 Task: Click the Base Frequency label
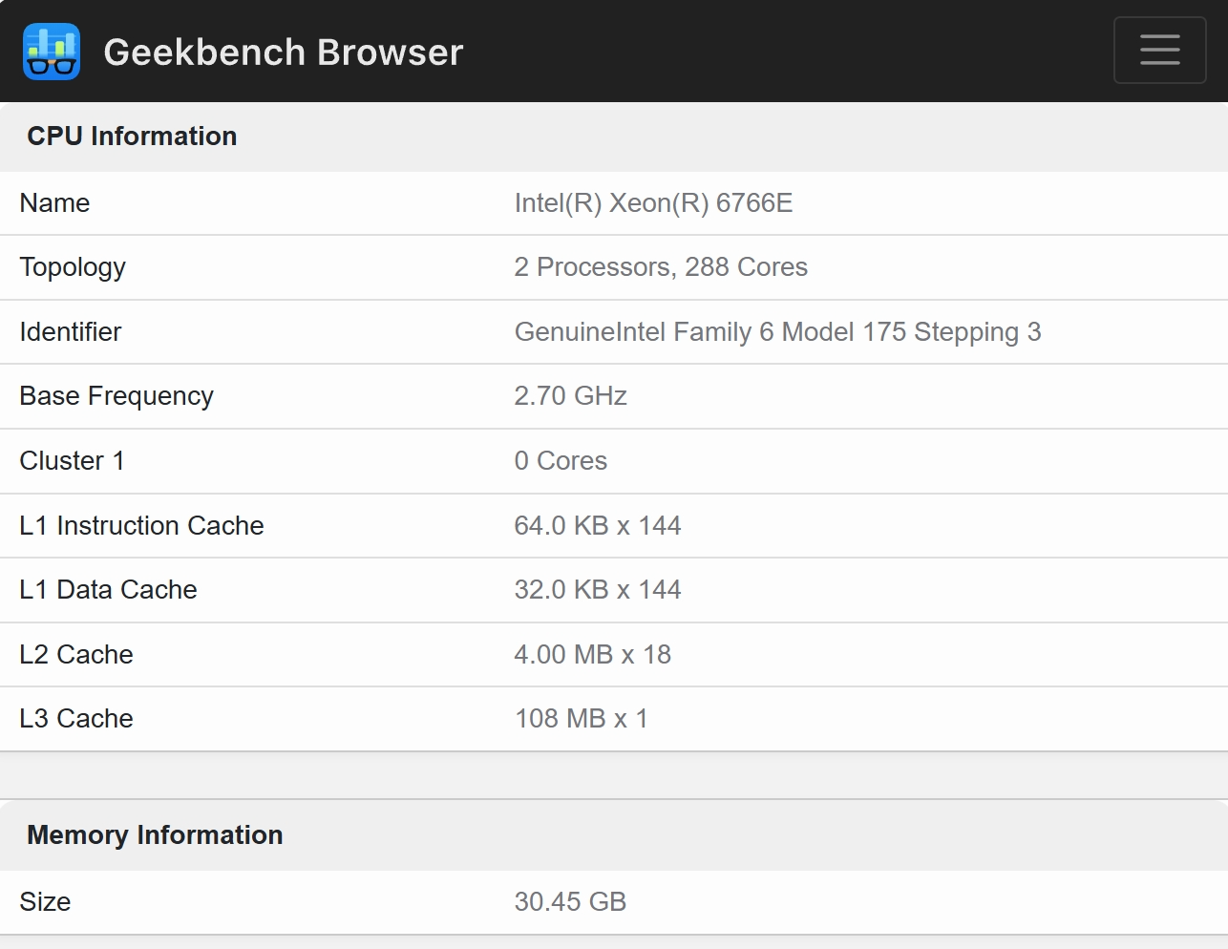[x=116, y=396]
